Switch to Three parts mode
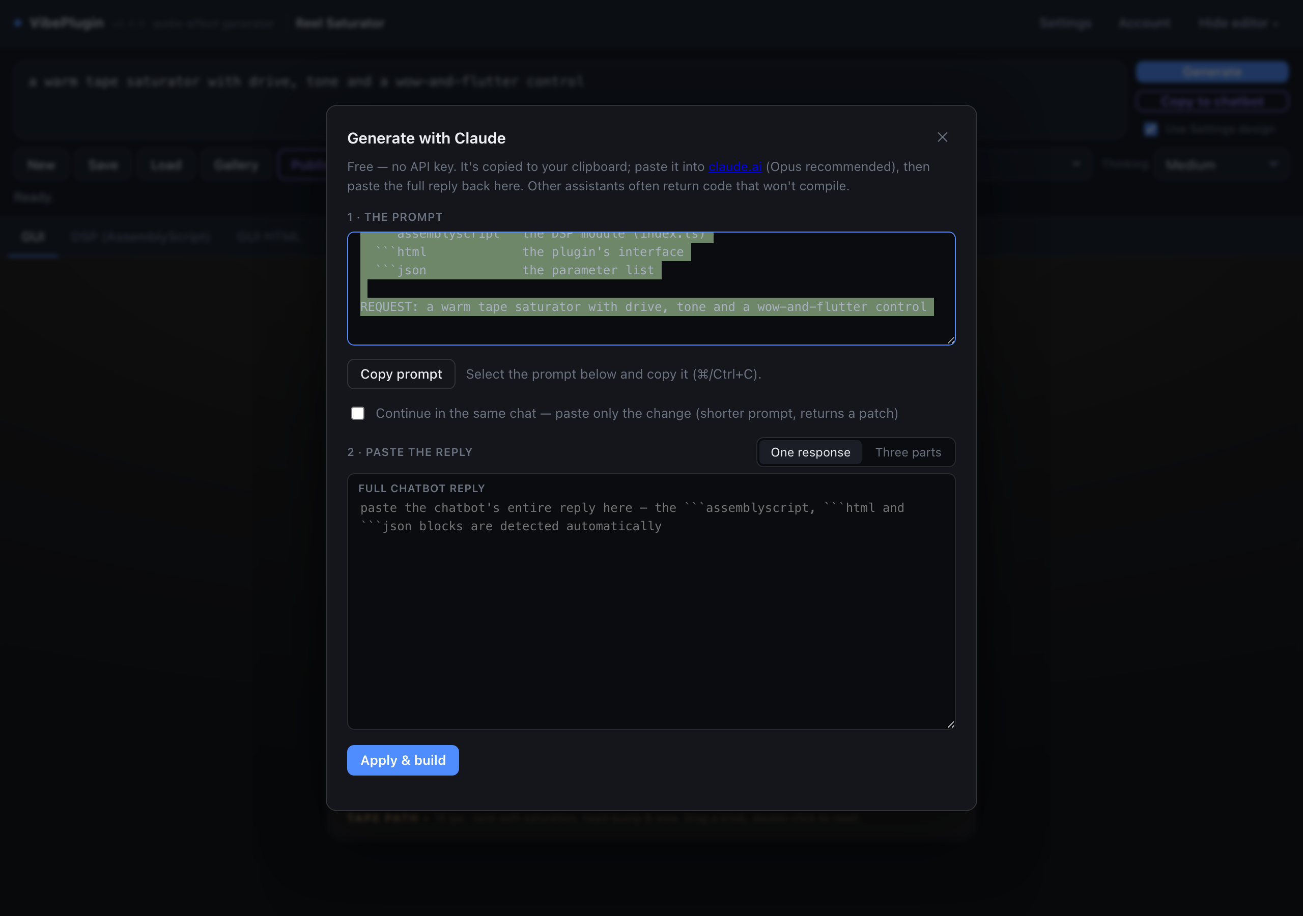The width and height of the screenshot is (1303, 916). click(x=908, y=452)
